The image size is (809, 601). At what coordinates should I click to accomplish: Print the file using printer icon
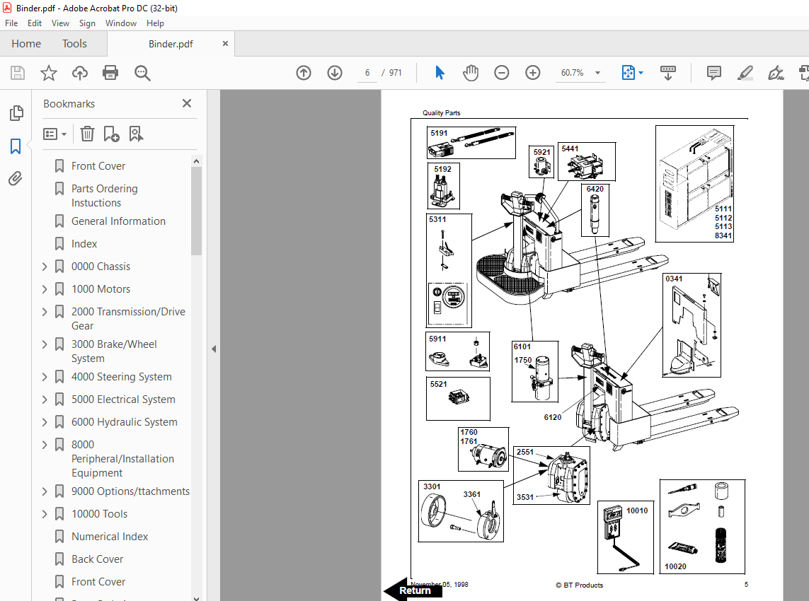[x=110, y=73]
